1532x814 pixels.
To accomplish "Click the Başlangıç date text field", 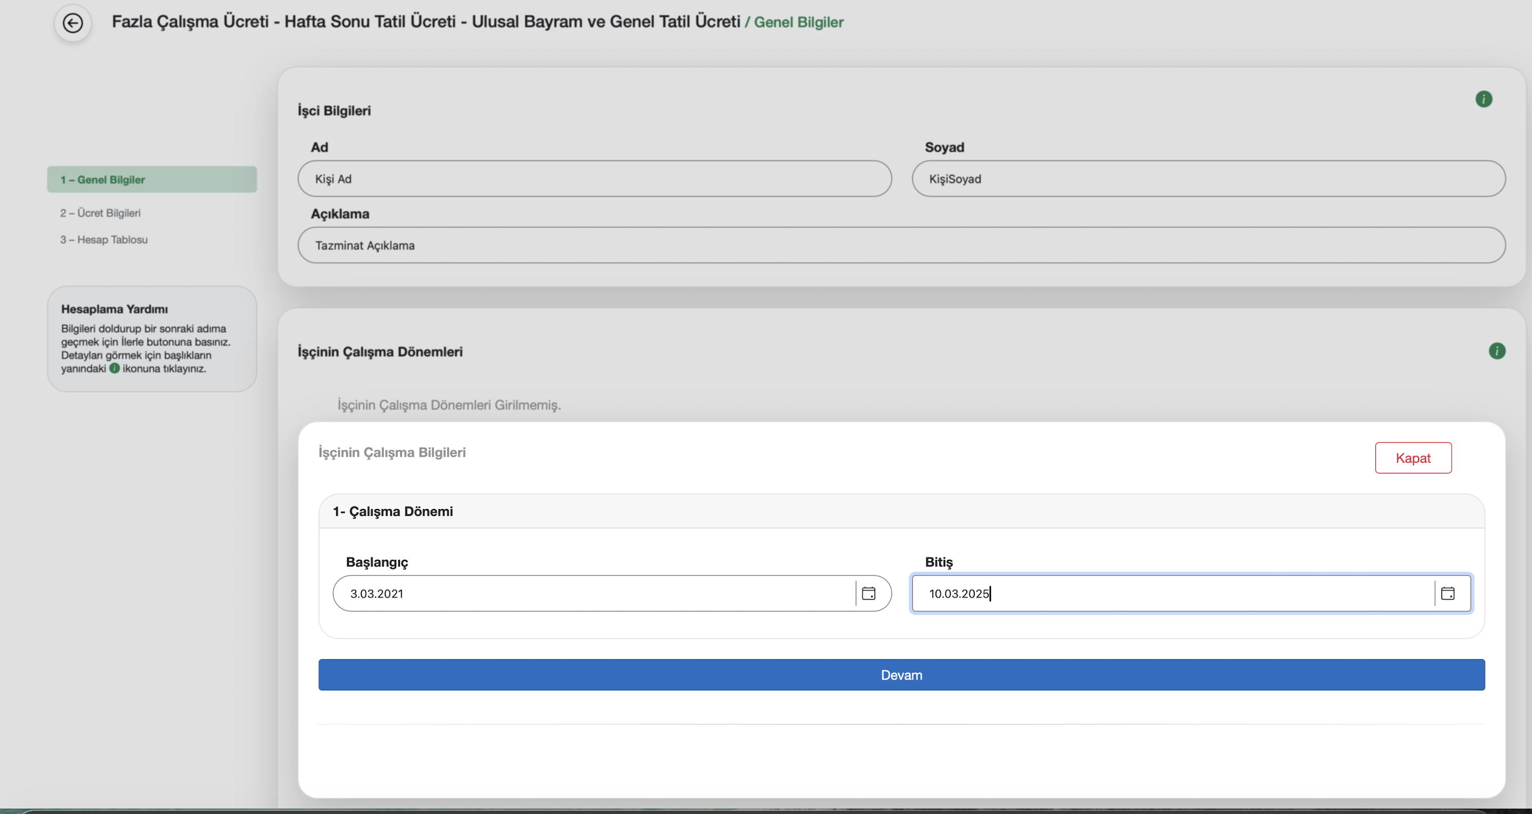I will [595, 593].
